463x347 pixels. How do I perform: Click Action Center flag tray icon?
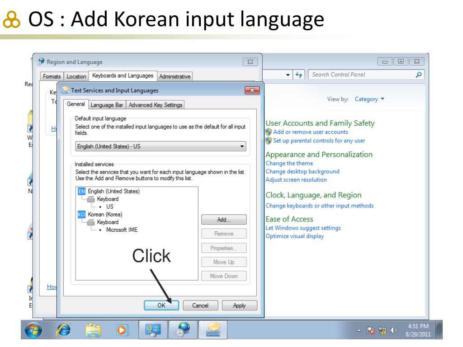(x=371, y=330)
